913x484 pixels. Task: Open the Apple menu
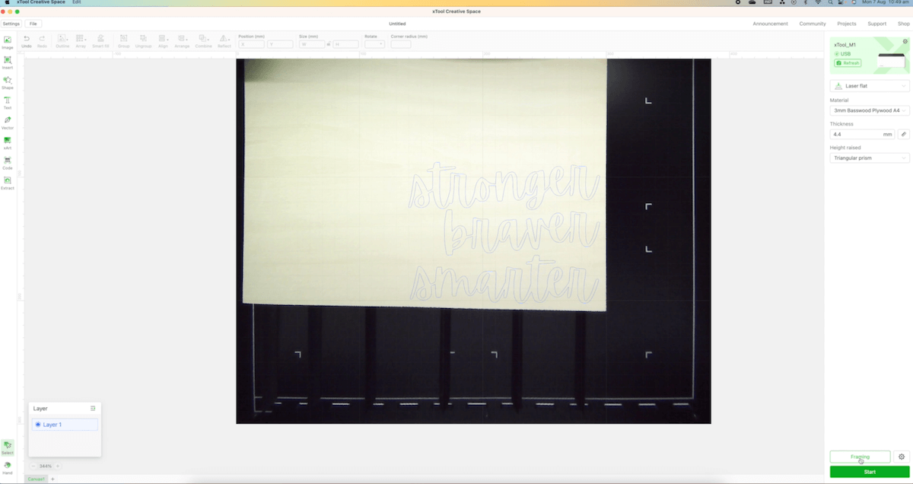coord(7,2)
